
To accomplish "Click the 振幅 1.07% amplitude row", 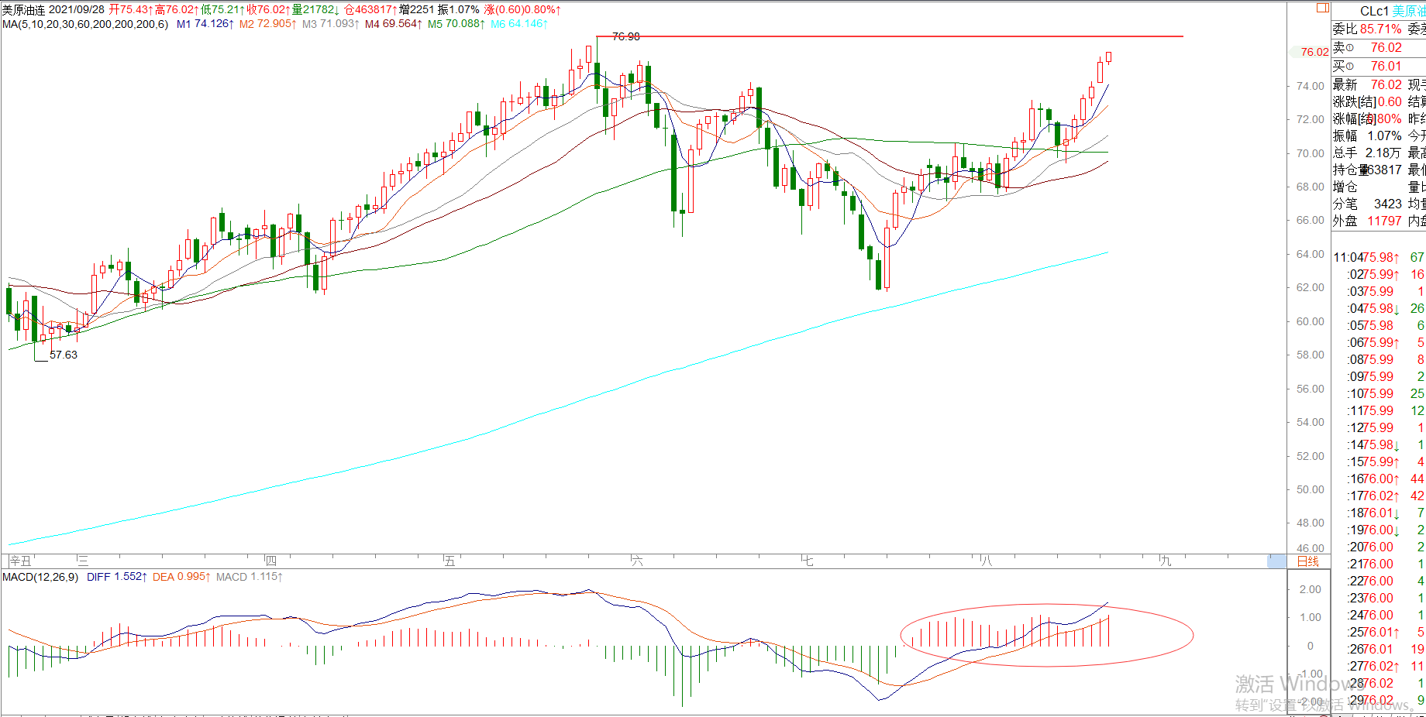I will point(1367,136).
